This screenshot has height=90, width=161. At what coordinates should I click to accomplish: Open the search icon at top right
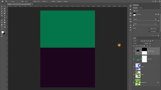coord(153,1)
